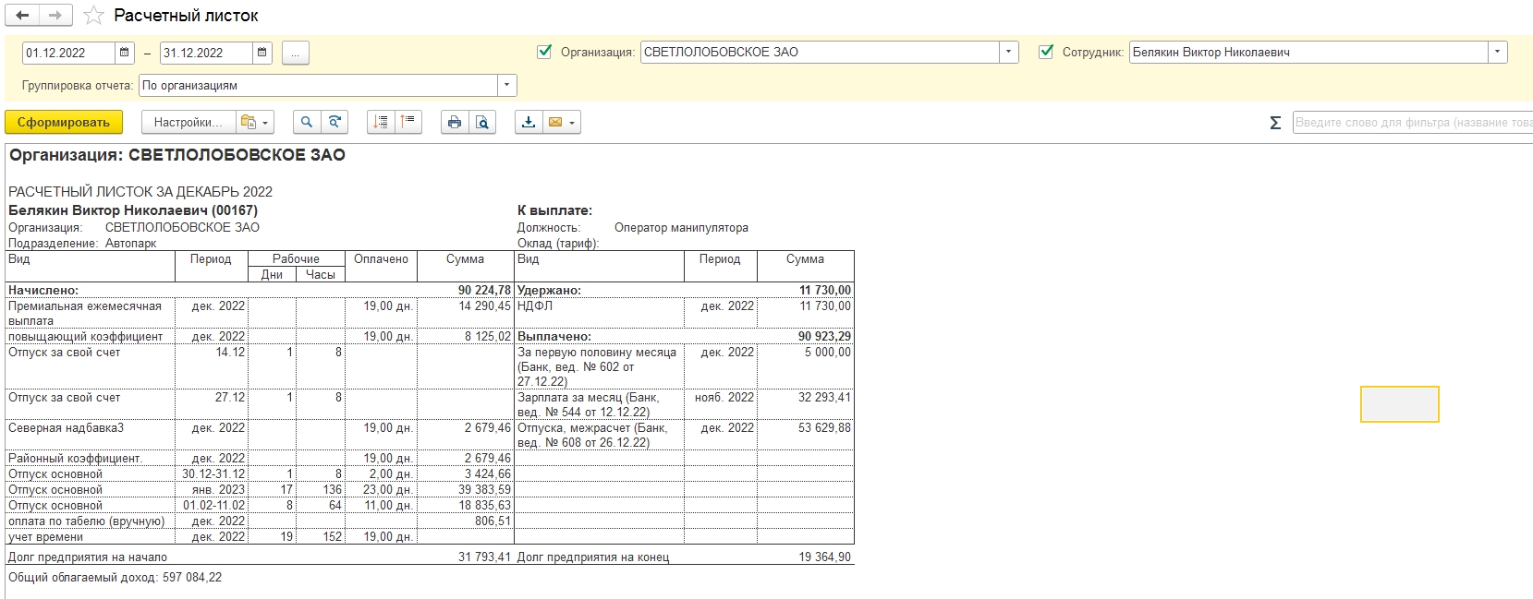Click the Сотрудник field with Белякин
The width and height of the screenshot is (1533, 599).
[x=1308, y=53]
